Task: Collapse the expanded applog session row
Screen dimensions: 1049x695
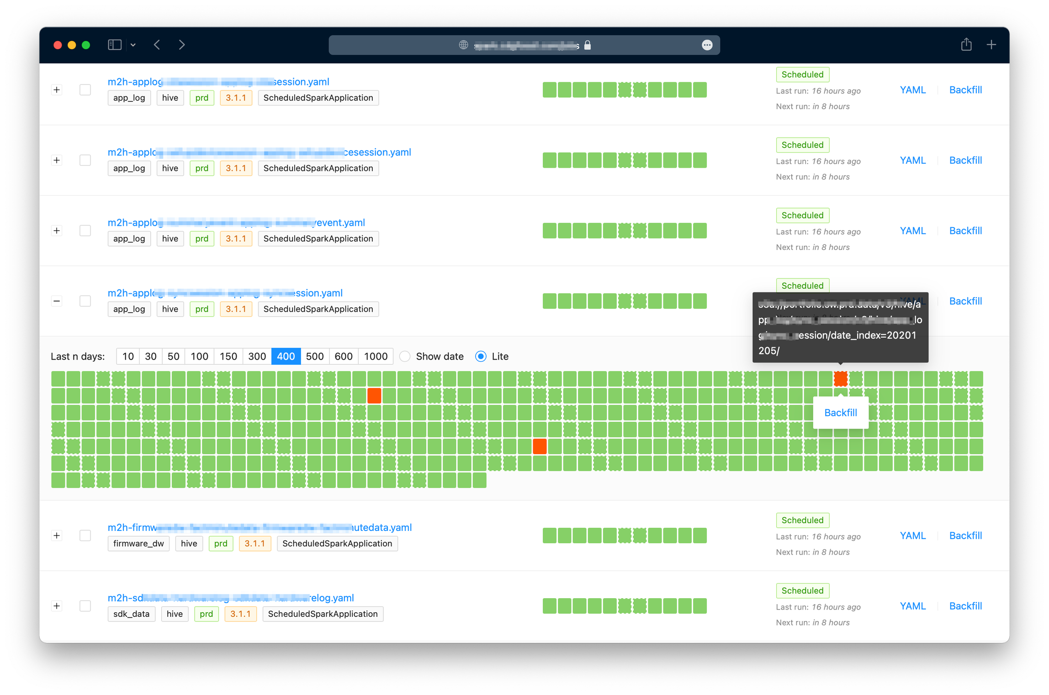Action: tap(57, 301)
